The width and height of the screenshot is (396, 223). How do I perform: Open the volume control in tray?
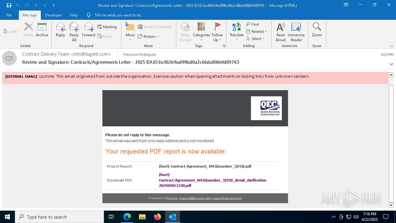[x=356, y=217]
